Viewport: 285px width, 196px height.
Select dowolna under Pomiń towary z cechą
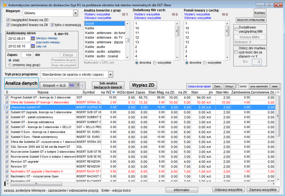coord(187,63)
